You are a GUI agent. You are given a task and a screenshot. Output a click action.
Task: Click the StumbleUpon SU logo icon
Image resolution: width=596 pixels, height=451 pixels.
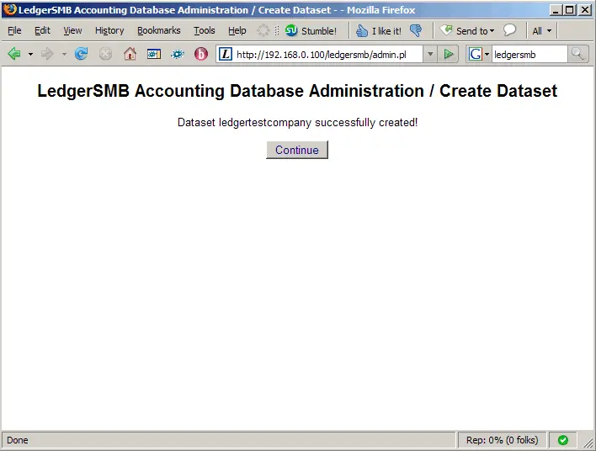pos(291,30)
